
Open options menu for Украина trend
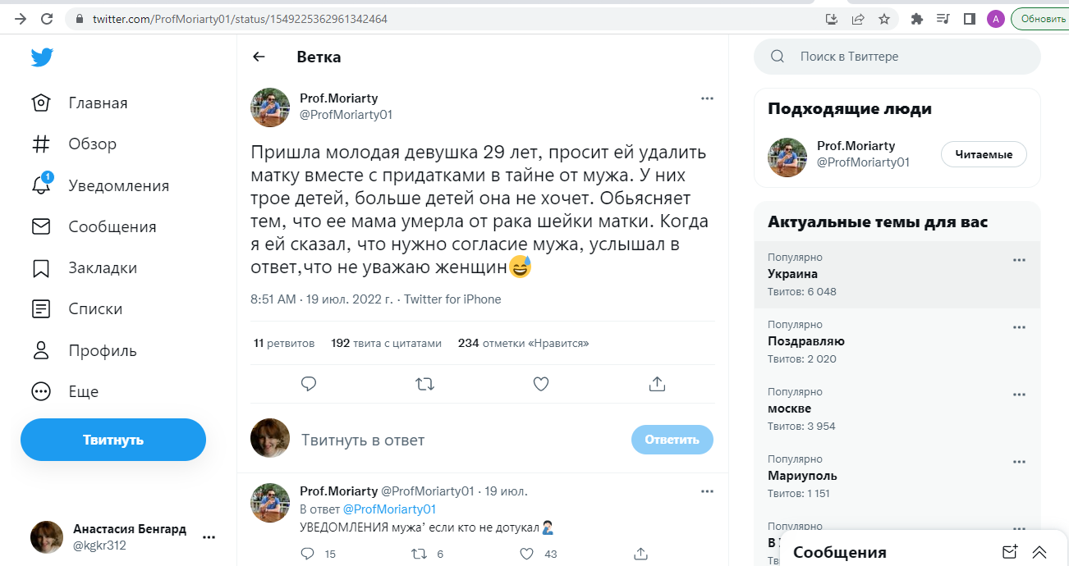click(1019, 260)
